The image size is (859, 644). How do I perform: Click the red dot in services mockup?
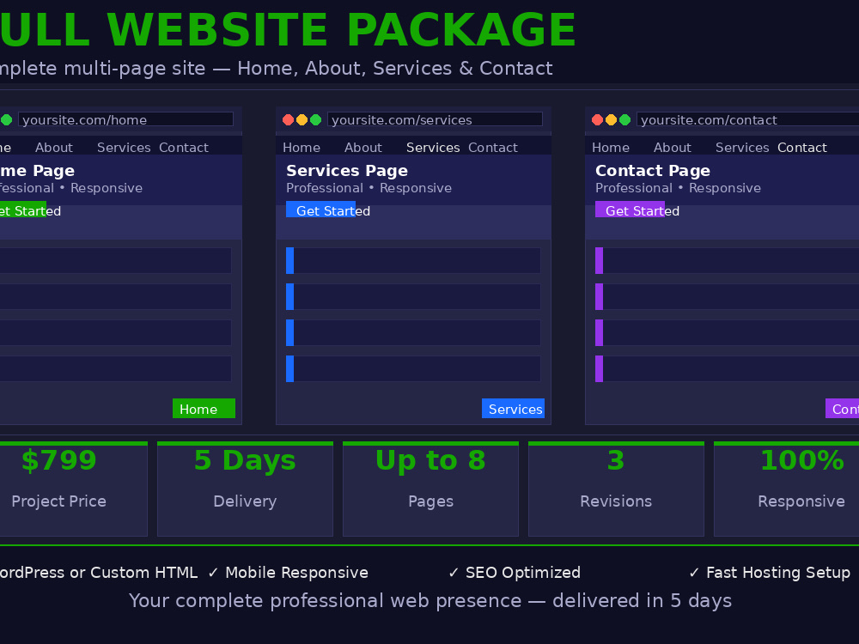288,120
